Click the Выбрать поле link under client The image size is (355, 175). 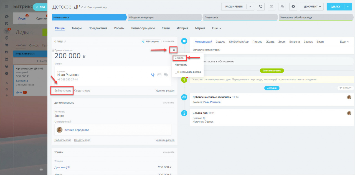click(x=63, y=91)
